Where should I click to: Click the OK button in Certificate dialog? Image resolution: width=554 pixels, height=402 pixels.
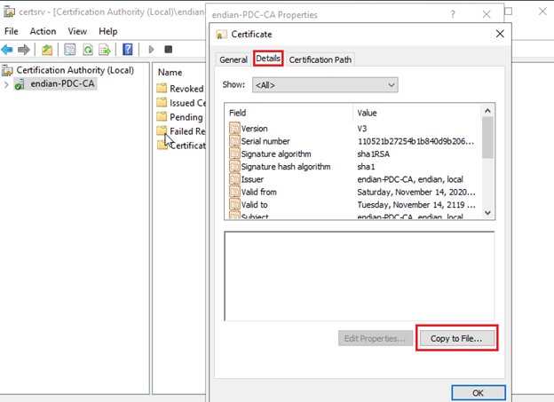478,393
